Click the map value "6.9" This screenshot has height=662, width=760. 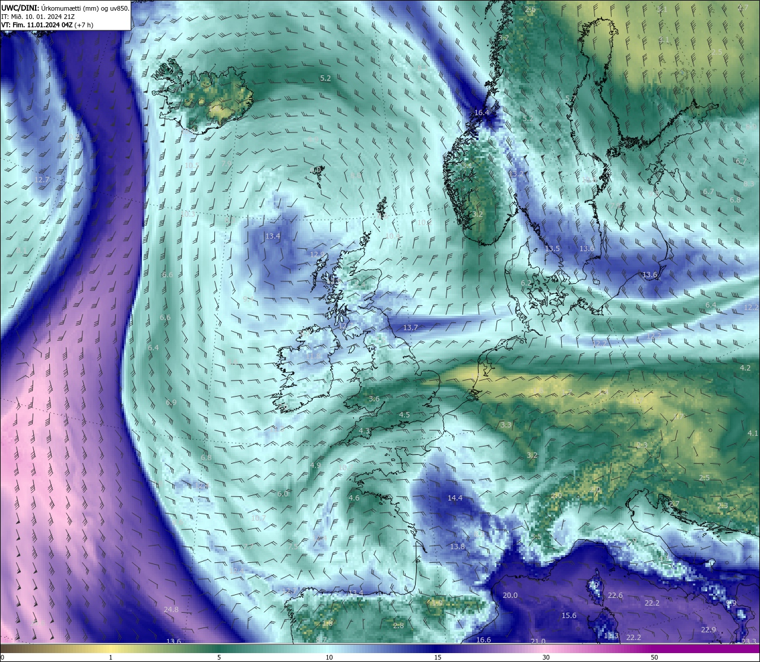coord(171,402)
